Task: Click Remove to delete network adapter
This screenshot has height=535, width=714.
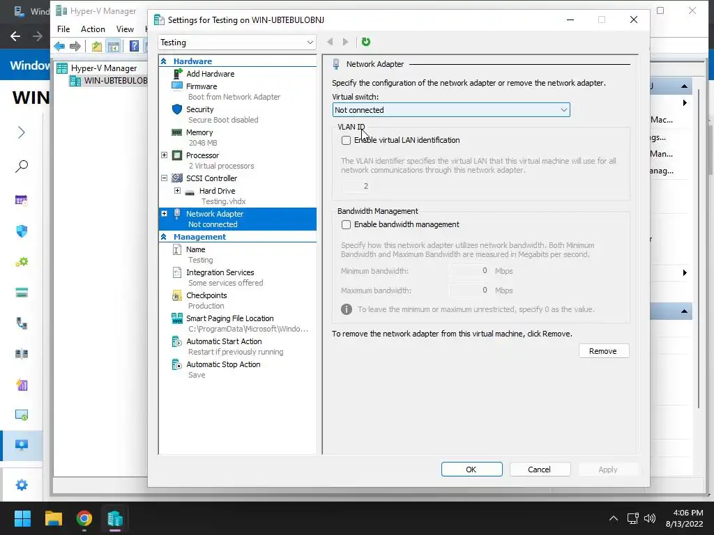Action: coord(604,351)
